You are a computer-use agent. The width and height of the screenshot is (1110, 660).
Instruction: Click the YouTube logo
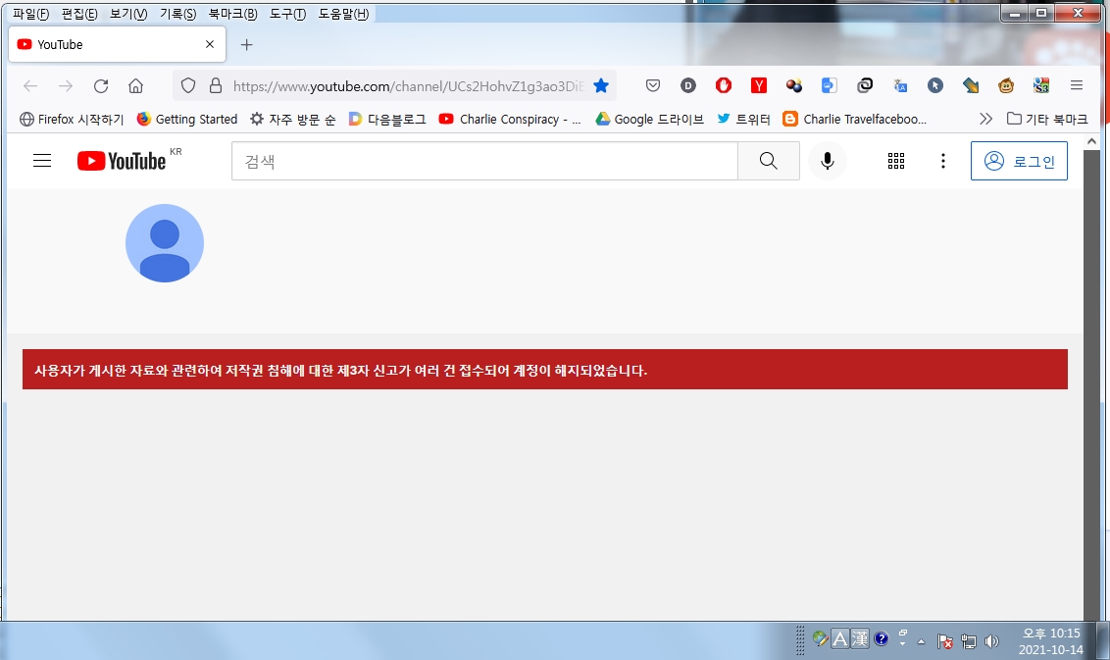[121, 161]
